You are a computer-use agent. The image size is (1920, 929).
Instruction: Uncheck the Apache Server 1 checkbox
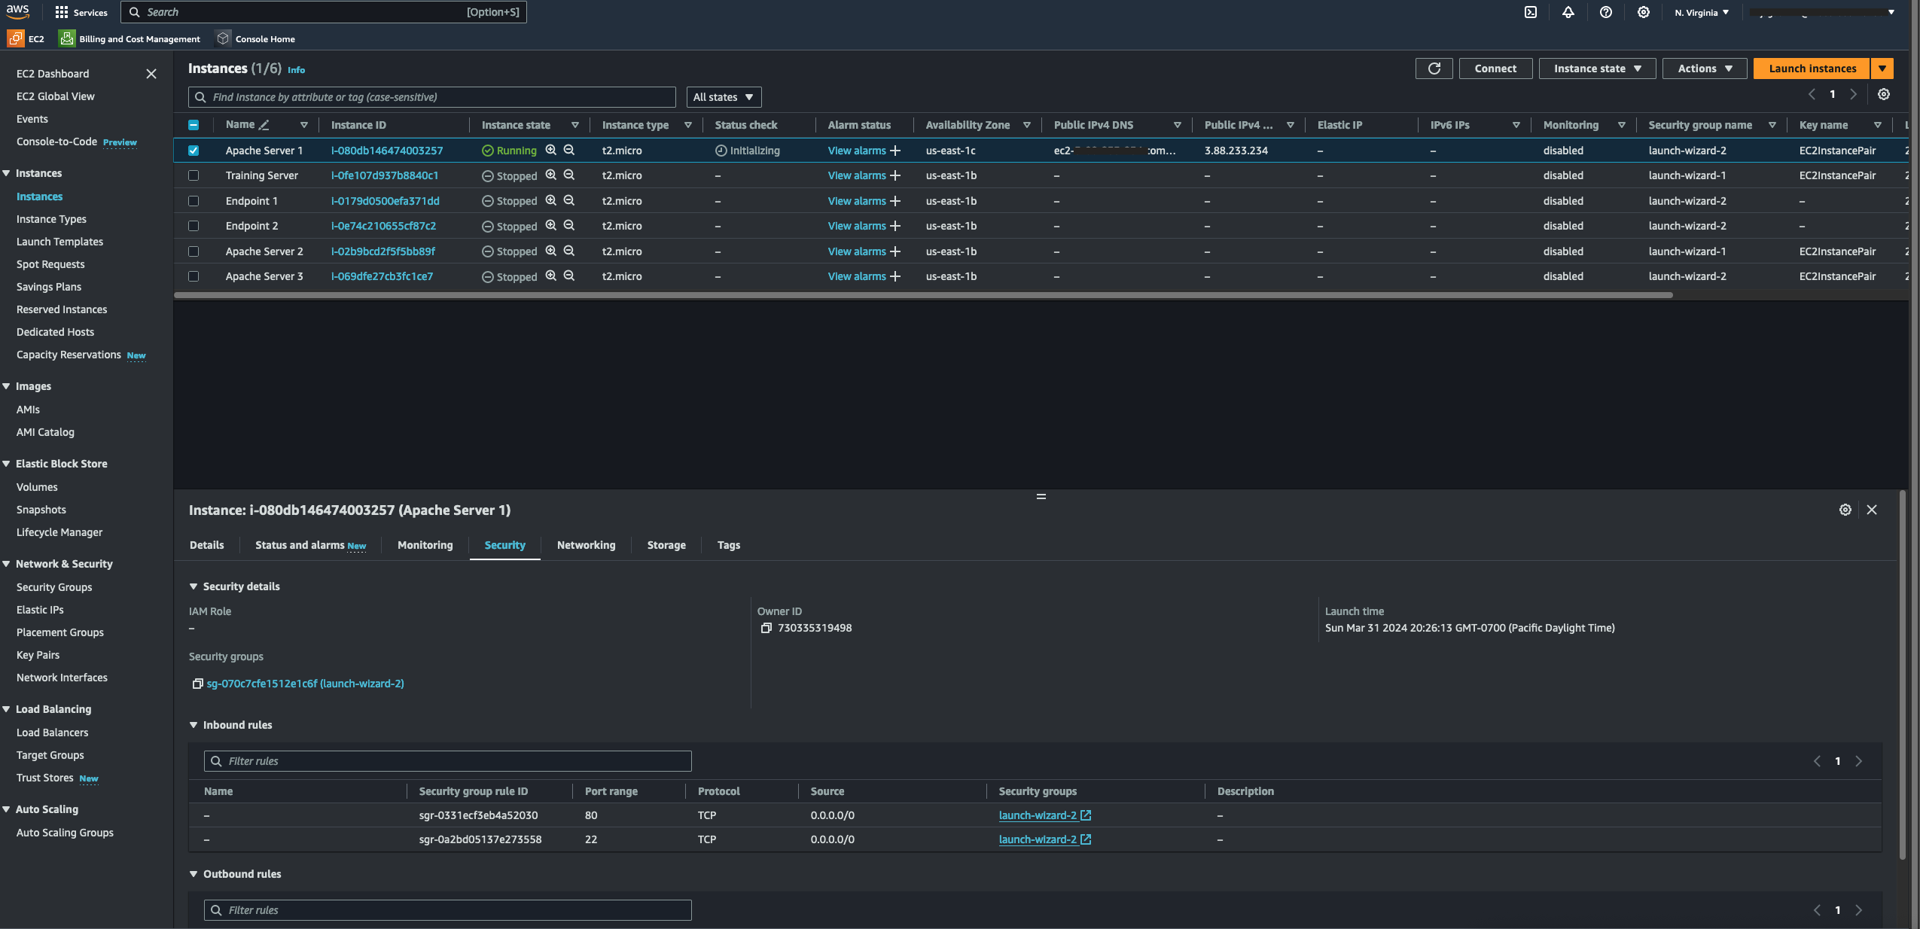(194, 151)
